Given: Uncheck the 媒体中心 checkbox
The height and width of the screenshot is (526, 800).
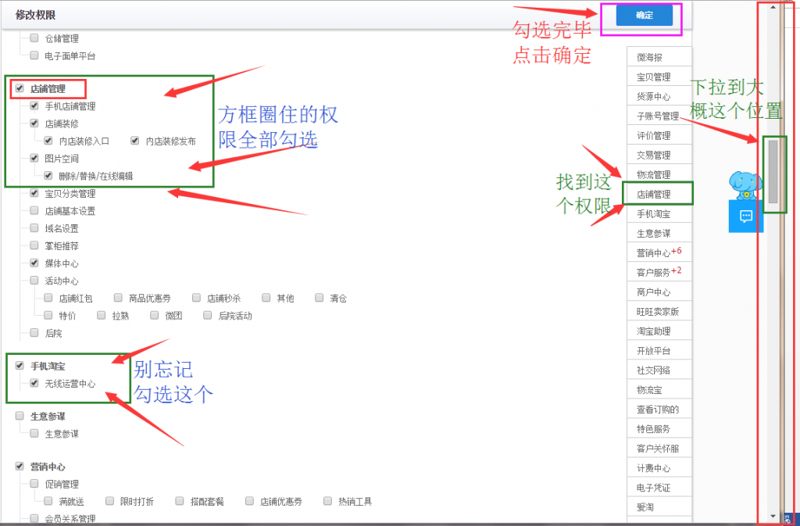Looking at the screenshot, I should pyautogui.click(x=34, y=263).
